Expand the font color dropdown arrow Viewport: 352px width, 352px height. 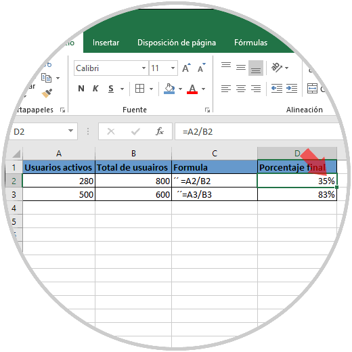[203, 89]
